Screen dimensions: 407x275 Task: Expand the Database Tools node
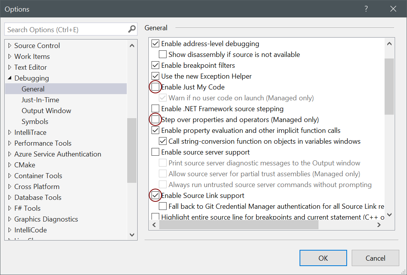click(x=10, y=198)
